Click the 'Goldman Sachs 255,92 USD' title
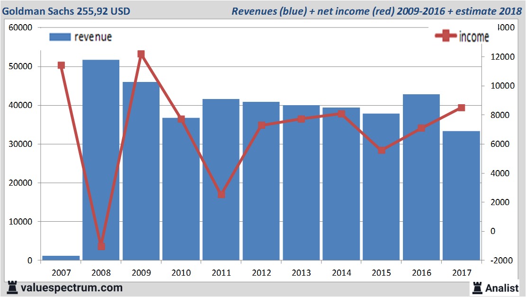 [66, 11]
